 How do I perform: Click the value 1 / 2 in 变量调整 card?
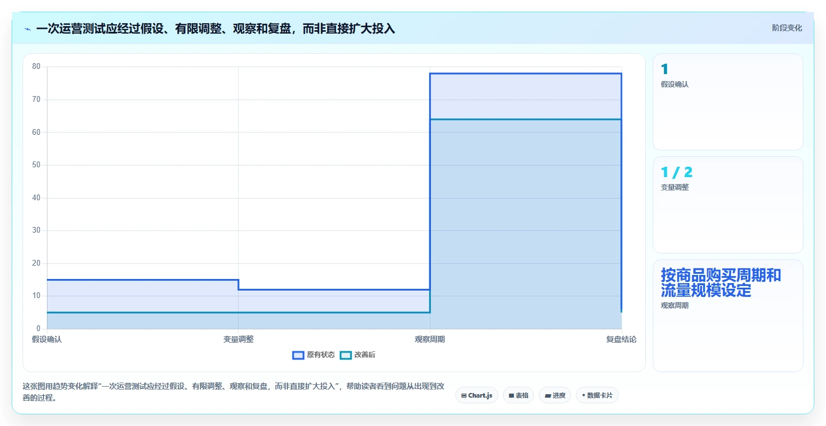[x=677, y=172]
